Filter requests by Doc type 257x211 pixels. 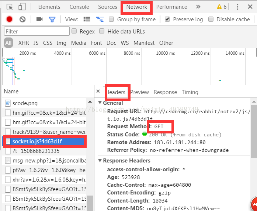click(111, 43)
